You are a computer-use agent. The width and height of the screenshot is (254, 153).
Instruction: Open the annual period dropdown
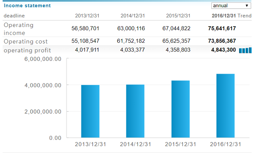(231, 6)
